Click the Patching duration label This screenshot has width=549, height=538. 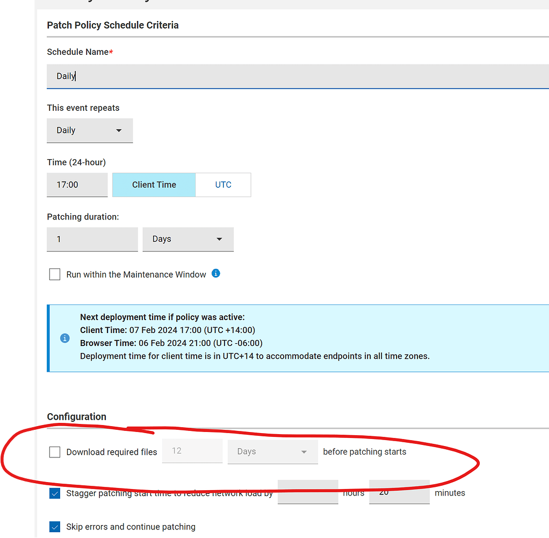pyautogui.click(x=83, y=217)
